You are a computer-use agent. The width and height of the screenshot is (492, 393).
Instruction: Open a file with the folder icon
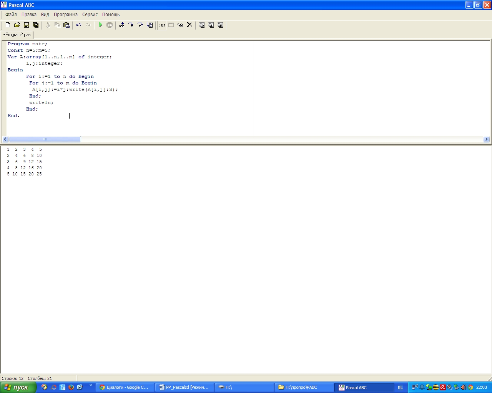pyautogui.click(x=17, y=25)
